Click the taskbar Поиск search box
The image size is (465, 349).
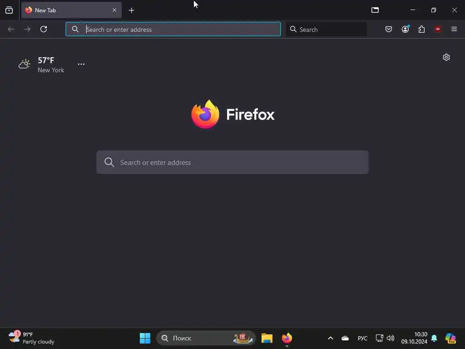[206, 338]
